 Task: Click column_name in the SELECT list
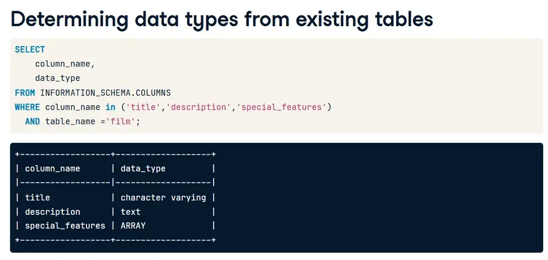[x=65, y=64]
